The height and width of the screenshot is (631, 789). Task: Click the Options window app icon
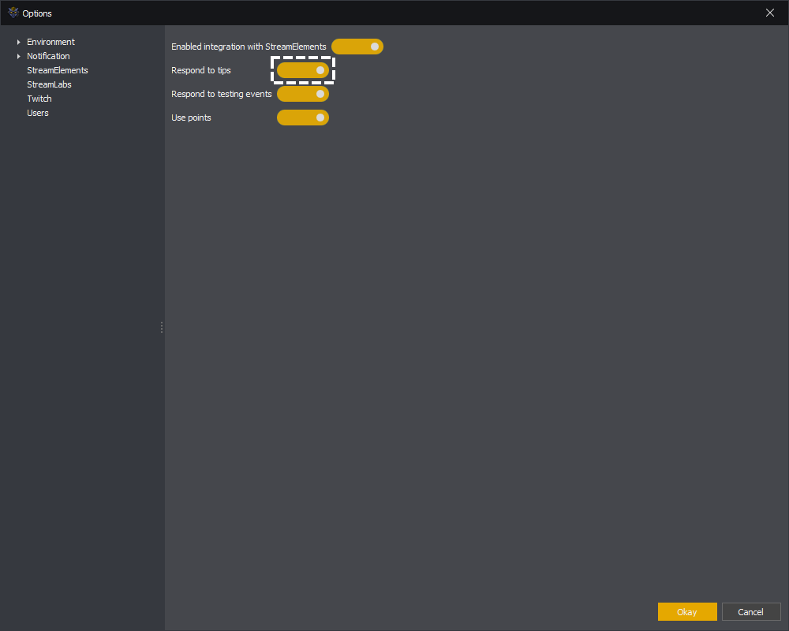pos(13,13)
